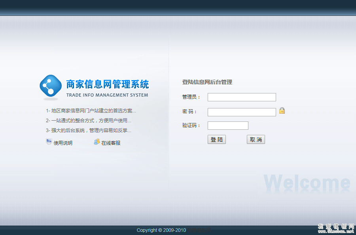Focus the 管理员 username input field

(242, 97)
